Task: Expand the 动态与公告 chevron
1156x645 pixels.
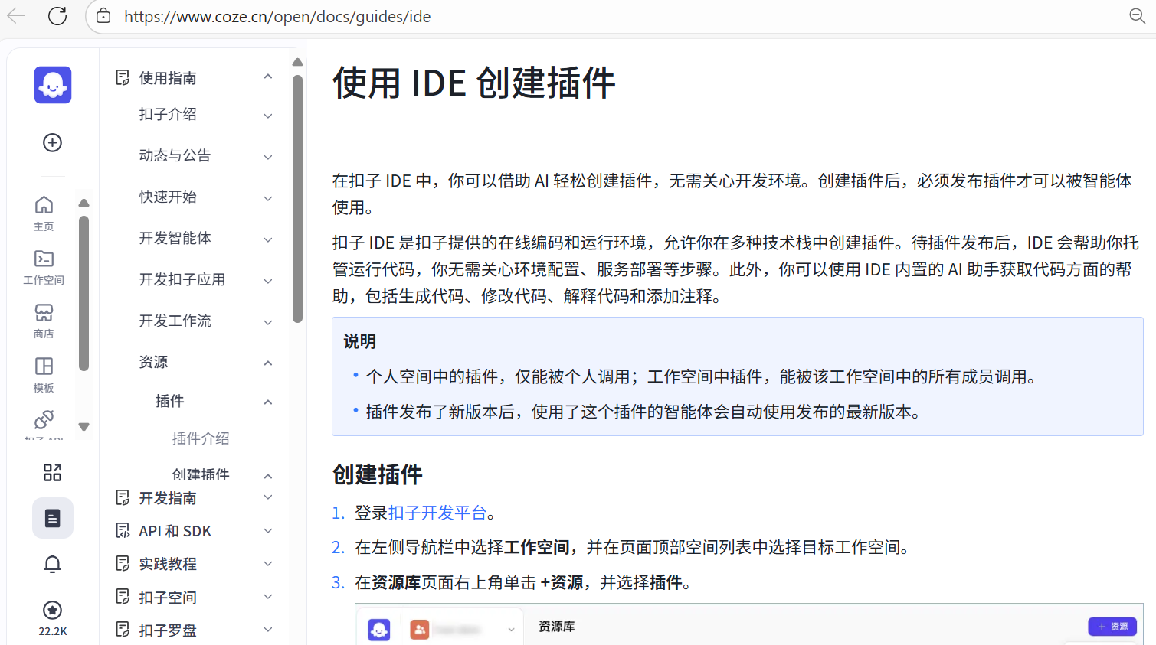Action: point(268,158)
